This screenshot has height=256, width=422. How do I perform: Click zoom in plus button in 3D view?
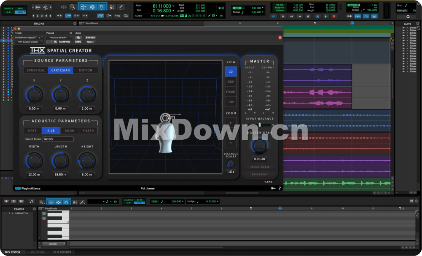pyautogui.click(x=231, y=123)
